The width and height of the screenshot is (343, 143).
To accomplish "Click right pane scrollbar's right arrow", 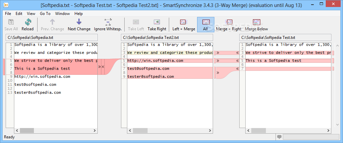I will point(328,130).
